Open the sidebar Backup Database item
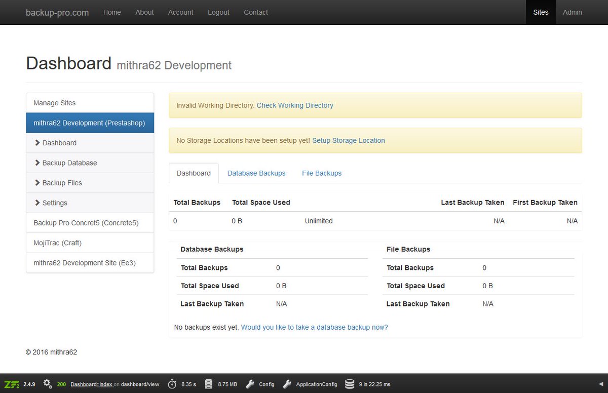Viewport: 608px width, 393px height. 90,163
